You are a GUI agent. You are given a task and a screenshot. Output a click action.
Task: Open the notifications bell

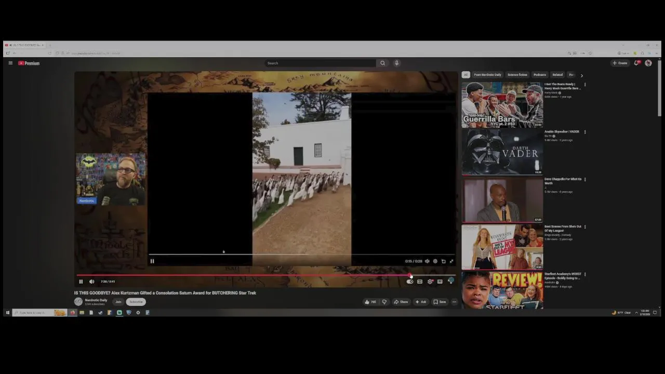coord(636,63)
